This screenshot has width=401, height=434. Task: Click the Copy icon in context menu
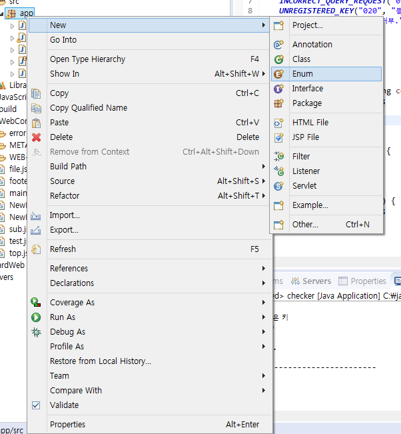click(36, 93)
